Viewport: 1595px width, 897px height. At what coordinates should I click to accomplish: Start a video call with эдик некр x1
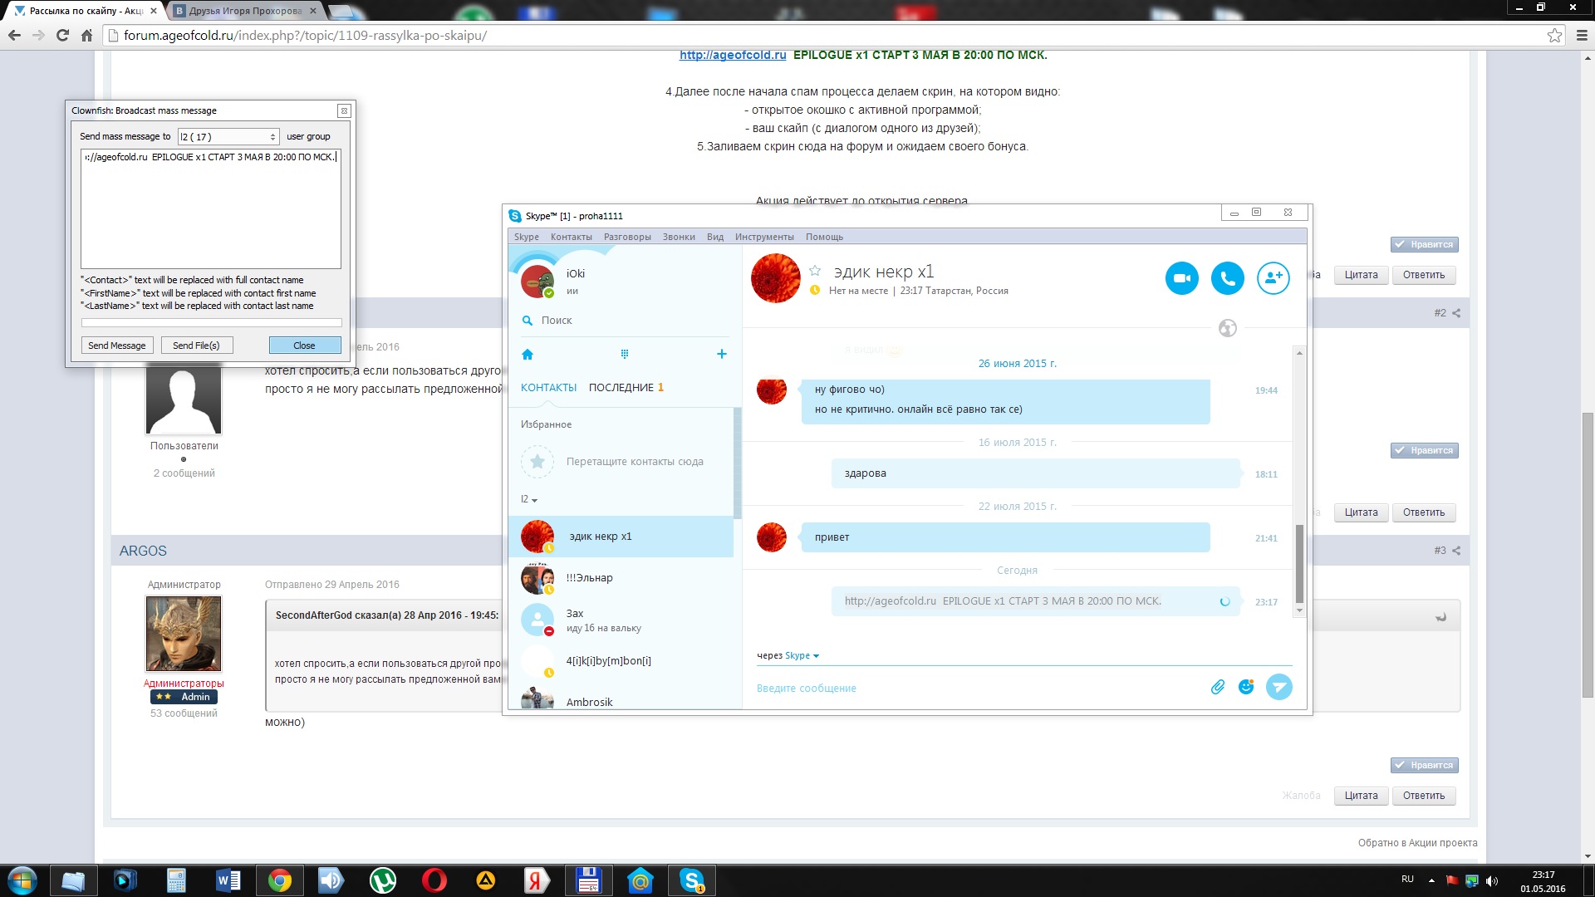pos(1181,278)
